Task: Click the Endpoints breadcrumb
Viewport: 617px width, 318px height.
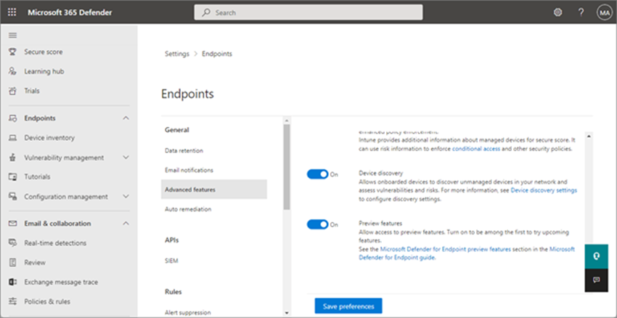Action: [x=217, y=54]
